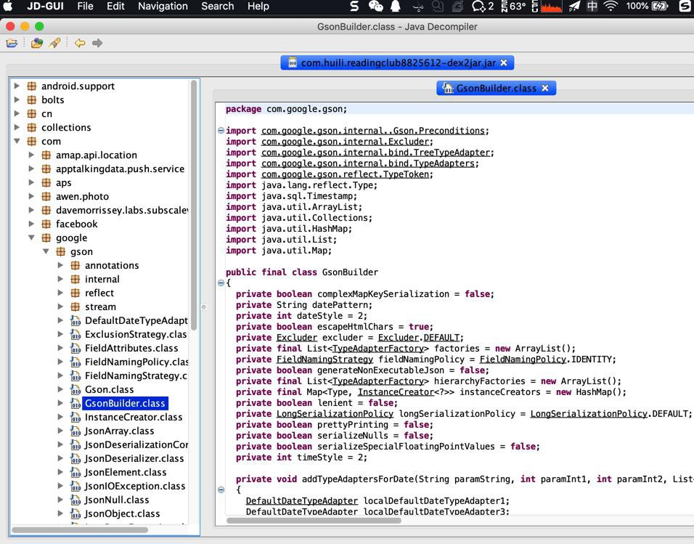Click the internal package icon
694x544 pixels.
coord(75,279)
